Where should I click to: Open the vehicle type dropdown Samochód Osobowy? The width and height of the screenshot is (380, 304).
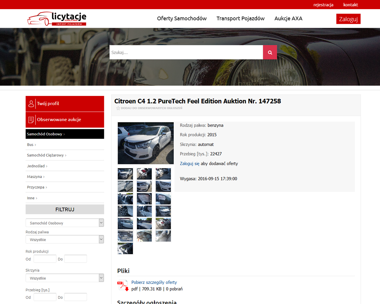65,223
